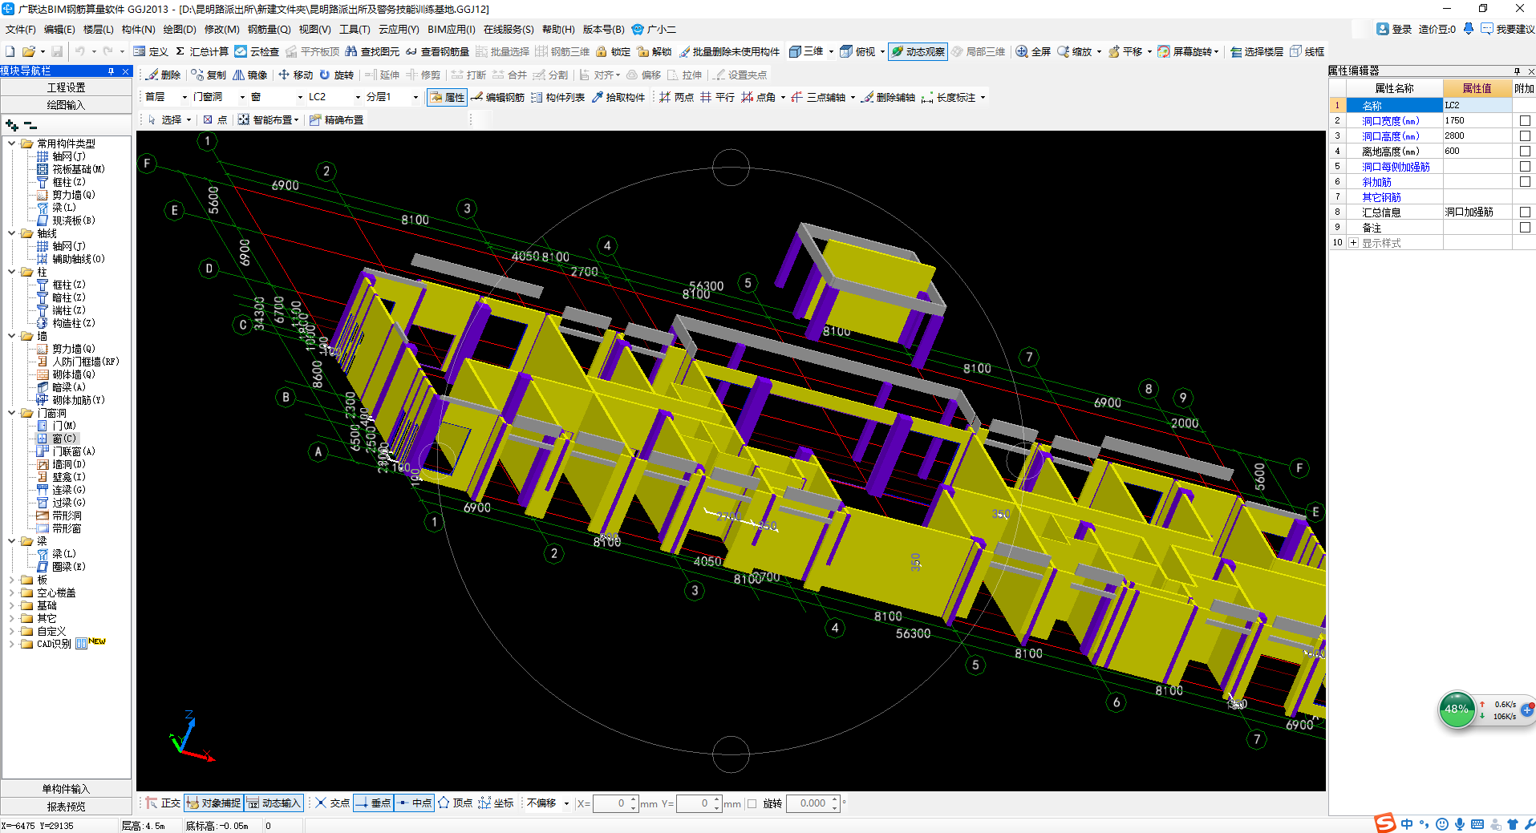Tick 附加 checkbox for 汇总信息 row
This screenshot has height=833, width=1536.
pyautogui.click(x=1525, y=212)
